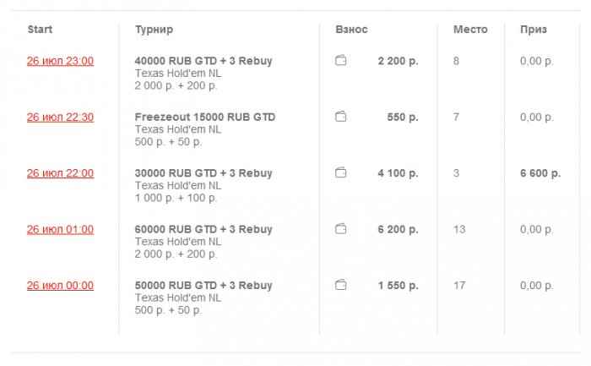The width and height of the screenshot is (591, 366).
Task: Click wallet icon in 50000 RUB GTD row
Action: pyautogui.click(x=341, y=286)
